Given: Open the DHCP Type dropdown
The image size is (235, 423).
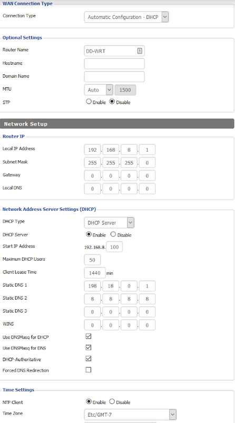Looking at the screenshot, I should click(x=109, y=223).
